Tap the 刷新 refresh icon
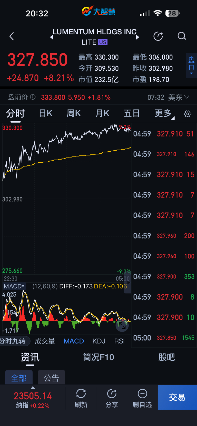Viewport: 197px width, 426px height. click(x=81, y=393)
